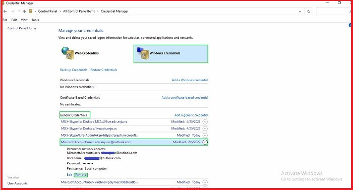Click the Generic Credentials heading
This screenshot has height=190, width=353.
coord(74,115)
